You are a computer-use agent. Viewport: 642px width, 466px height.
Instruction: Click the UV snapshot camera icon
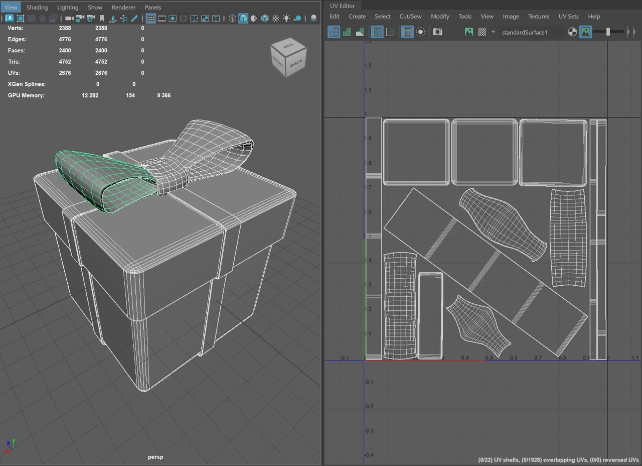pos(438,32)
